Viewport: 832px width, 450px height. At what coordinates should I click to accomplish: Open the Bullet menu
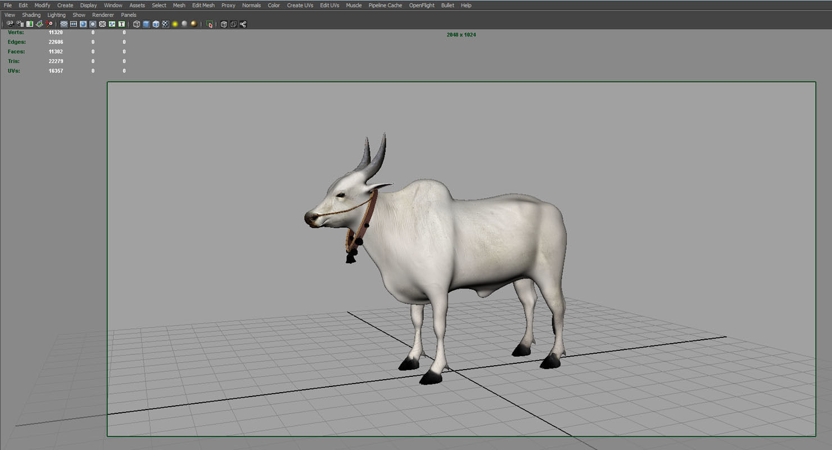coord(447,5)
